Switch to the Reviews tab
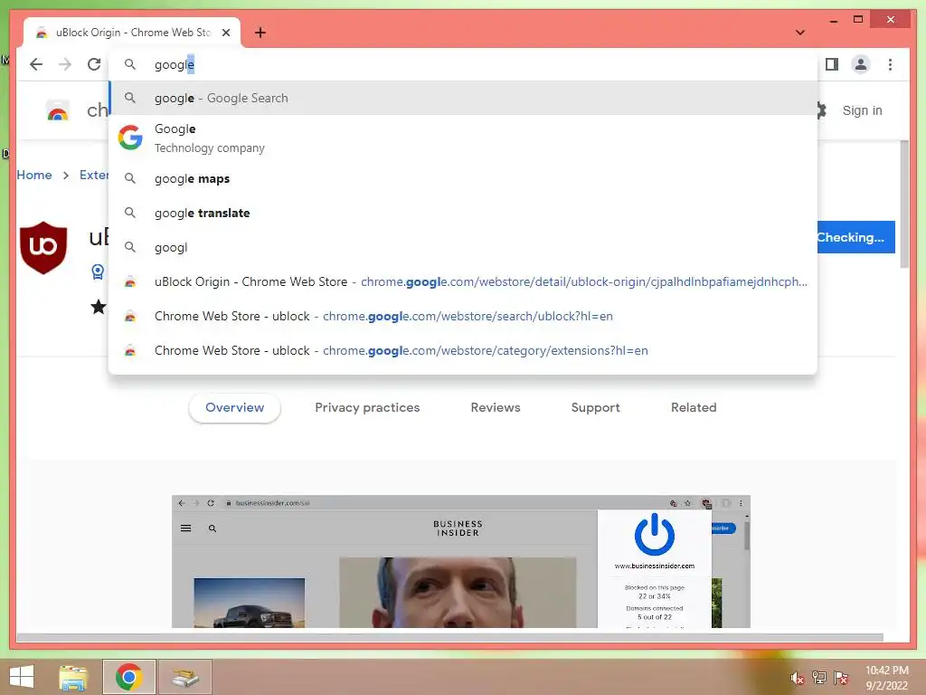The width and height of the screenshot is (926, 695). click(x=496, y=408)
